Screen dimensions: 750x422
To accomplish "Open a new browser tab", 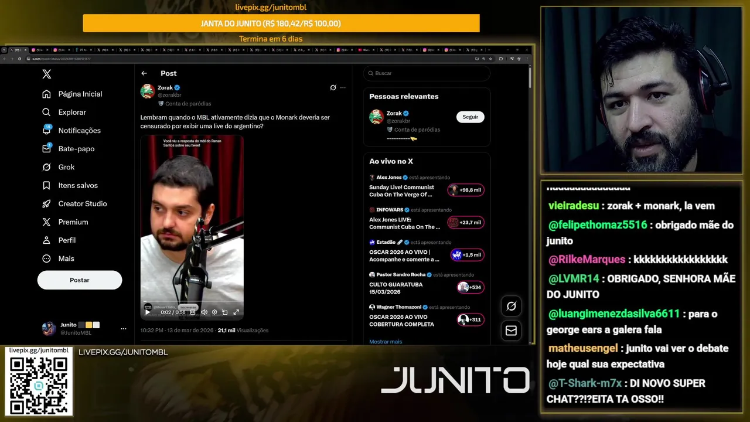I will tap(489, 50).
